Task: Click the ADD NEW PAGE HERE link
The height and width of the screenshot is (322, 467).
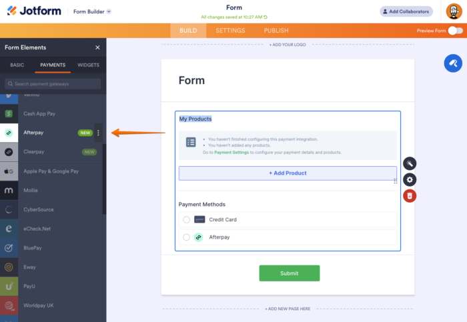Action: tap(288, 309)
